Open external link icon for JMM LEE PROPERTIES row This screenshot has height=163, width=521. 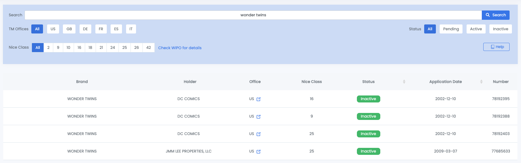(258, 152)
